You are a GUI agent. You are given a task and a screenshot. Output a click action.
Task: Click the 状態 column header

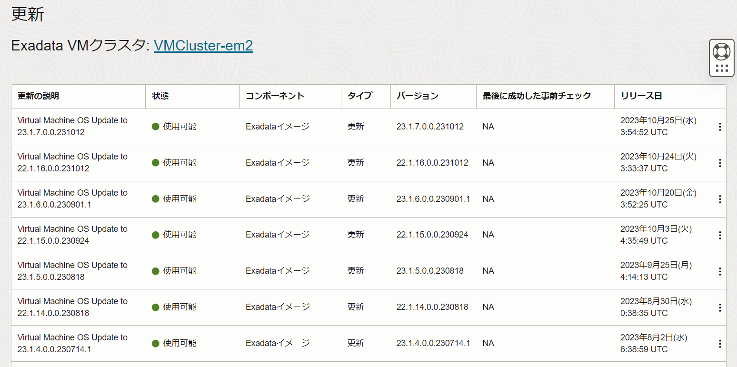[x=160, y=96]
